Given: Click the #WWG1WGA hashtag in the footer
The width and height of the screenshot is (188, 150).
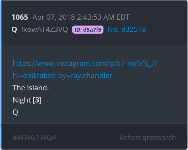Looking at the screenshot, I should [x=35, y=137].
